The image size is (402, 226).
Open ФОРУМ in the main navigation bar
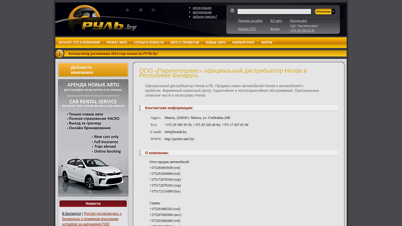click(267, 43)
